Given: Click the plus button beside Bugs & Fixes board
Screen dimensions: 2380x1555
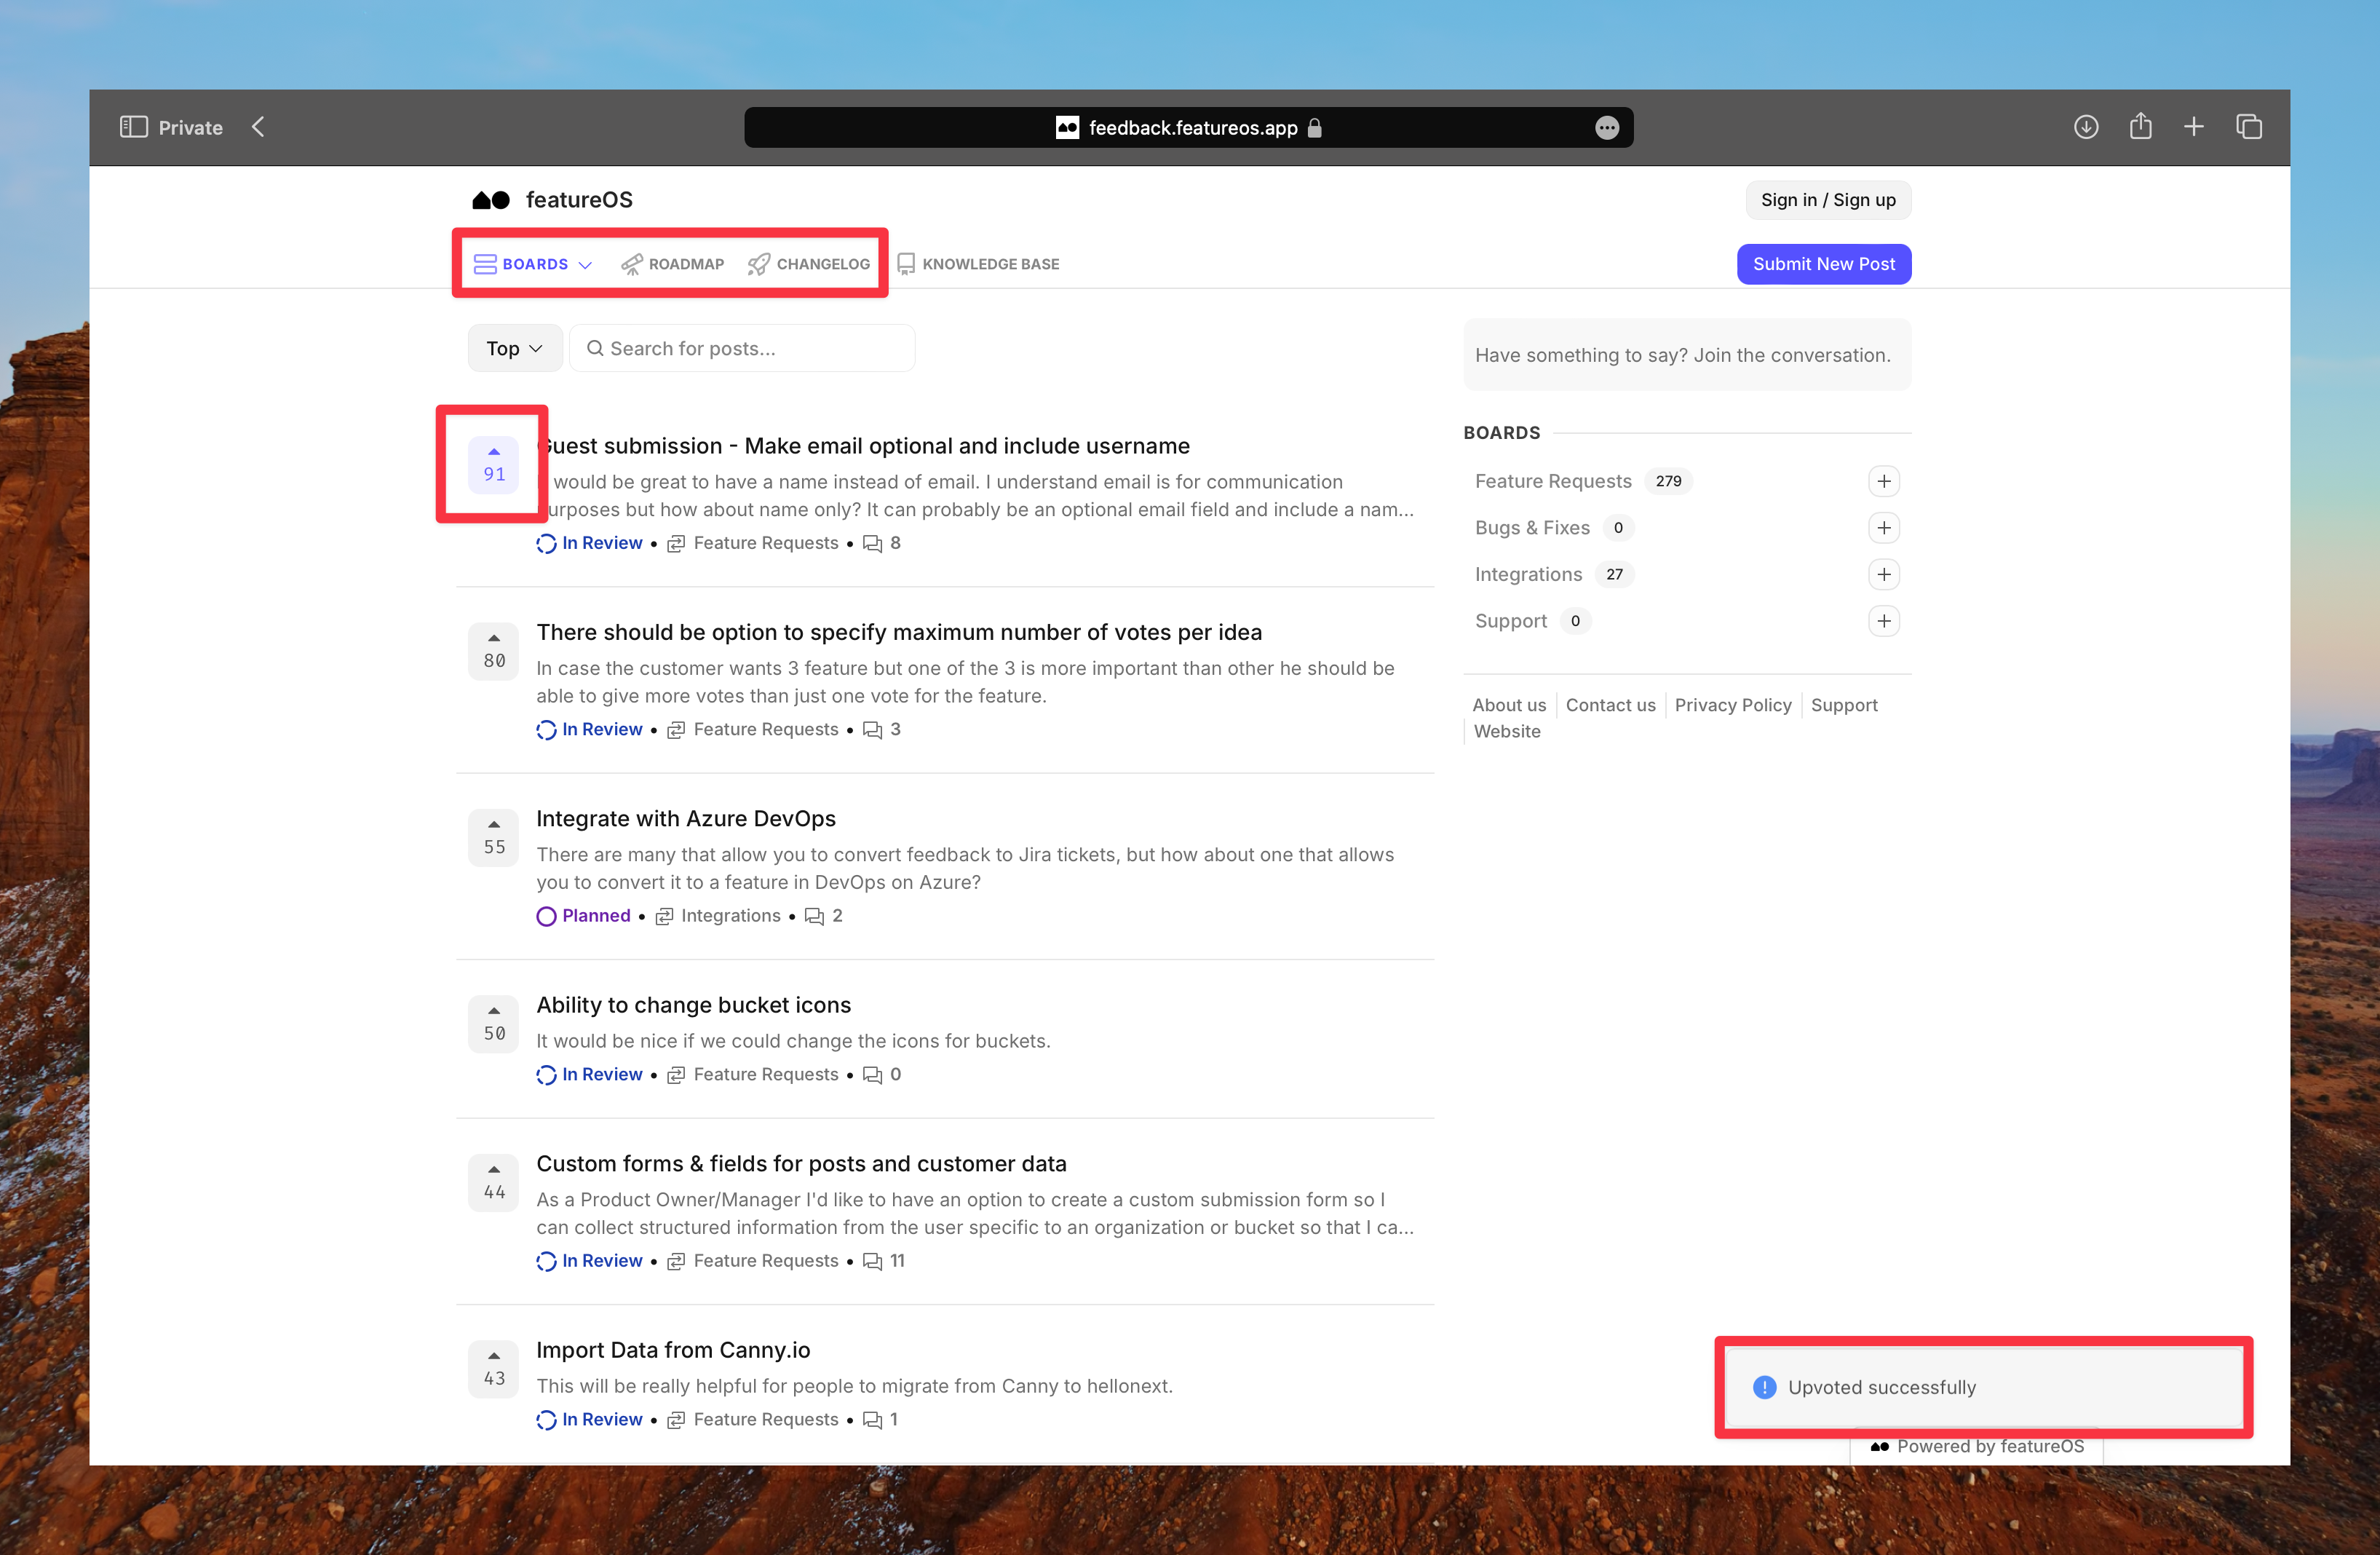Looking at the screenshot, I should 1884,528.
